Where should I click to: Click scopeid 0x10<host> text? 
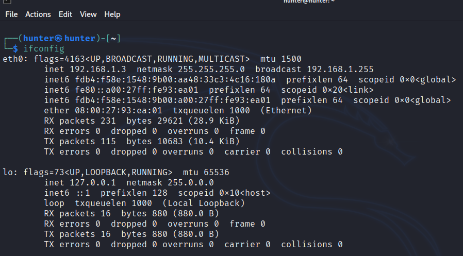click(x=224, y=193)
